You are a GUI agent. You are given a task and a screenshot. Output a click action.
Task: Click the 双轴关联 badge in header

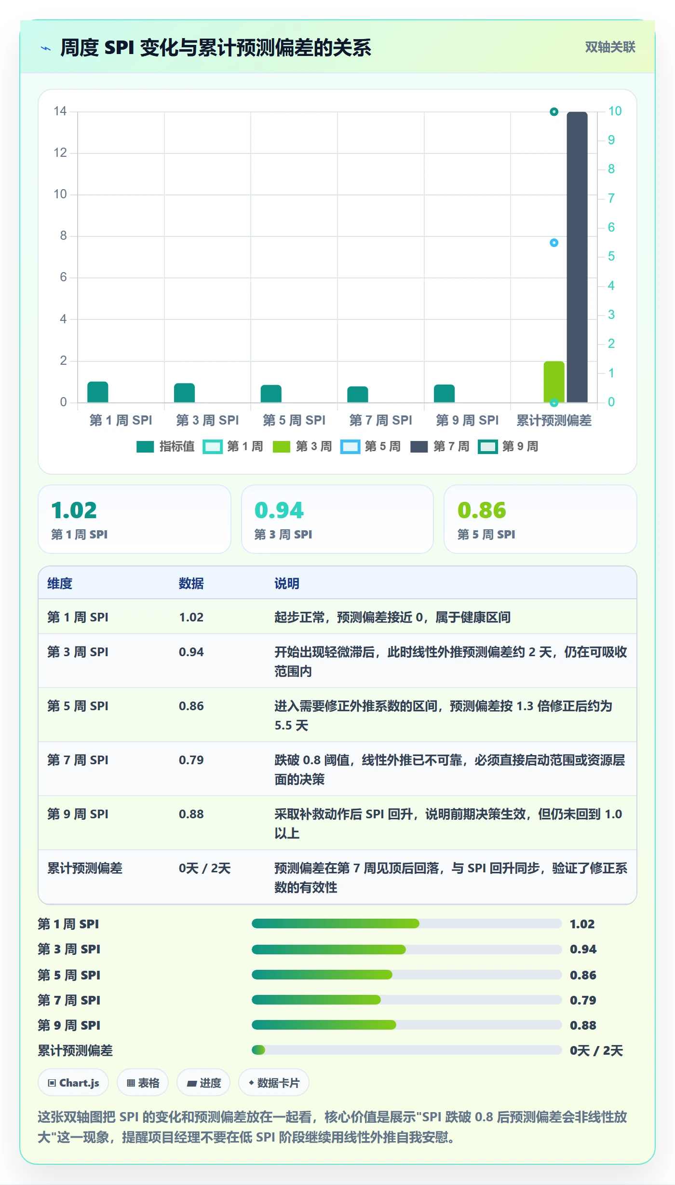[x=610, y=47]
